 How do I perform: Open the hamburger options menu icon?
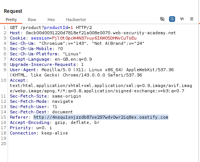(192, 19)
